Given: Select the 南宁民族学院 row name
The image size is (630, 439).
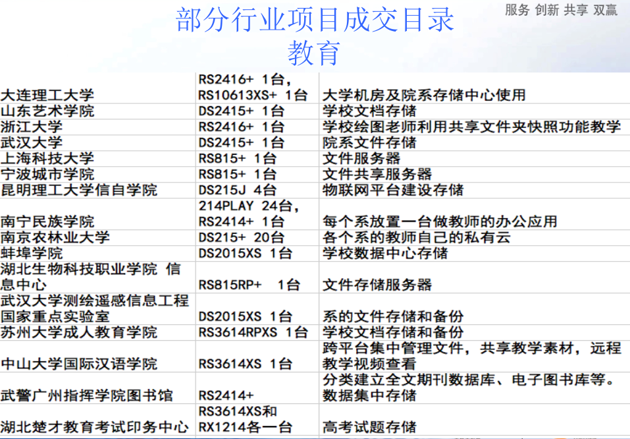Looking at the screenshot, I should pos(47,221).
